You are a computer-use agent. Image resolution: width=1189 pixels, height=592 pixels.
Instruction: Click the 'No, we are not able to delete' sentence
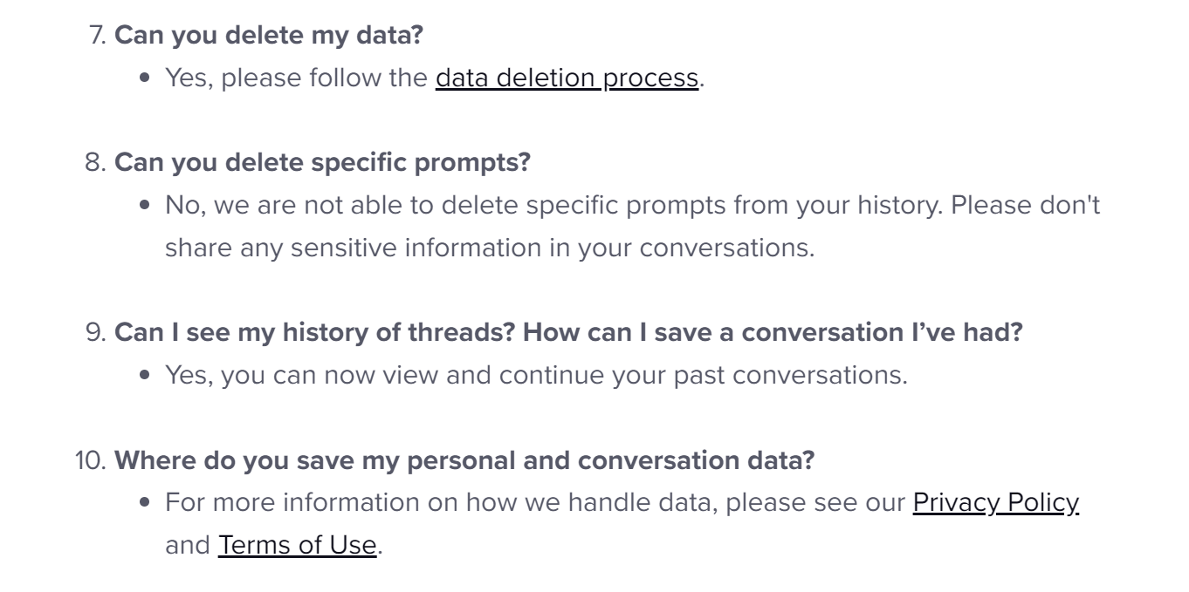coord(436,207)
